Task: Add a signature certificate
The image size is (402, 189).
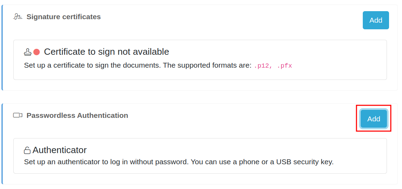Action: click(375, 20)
